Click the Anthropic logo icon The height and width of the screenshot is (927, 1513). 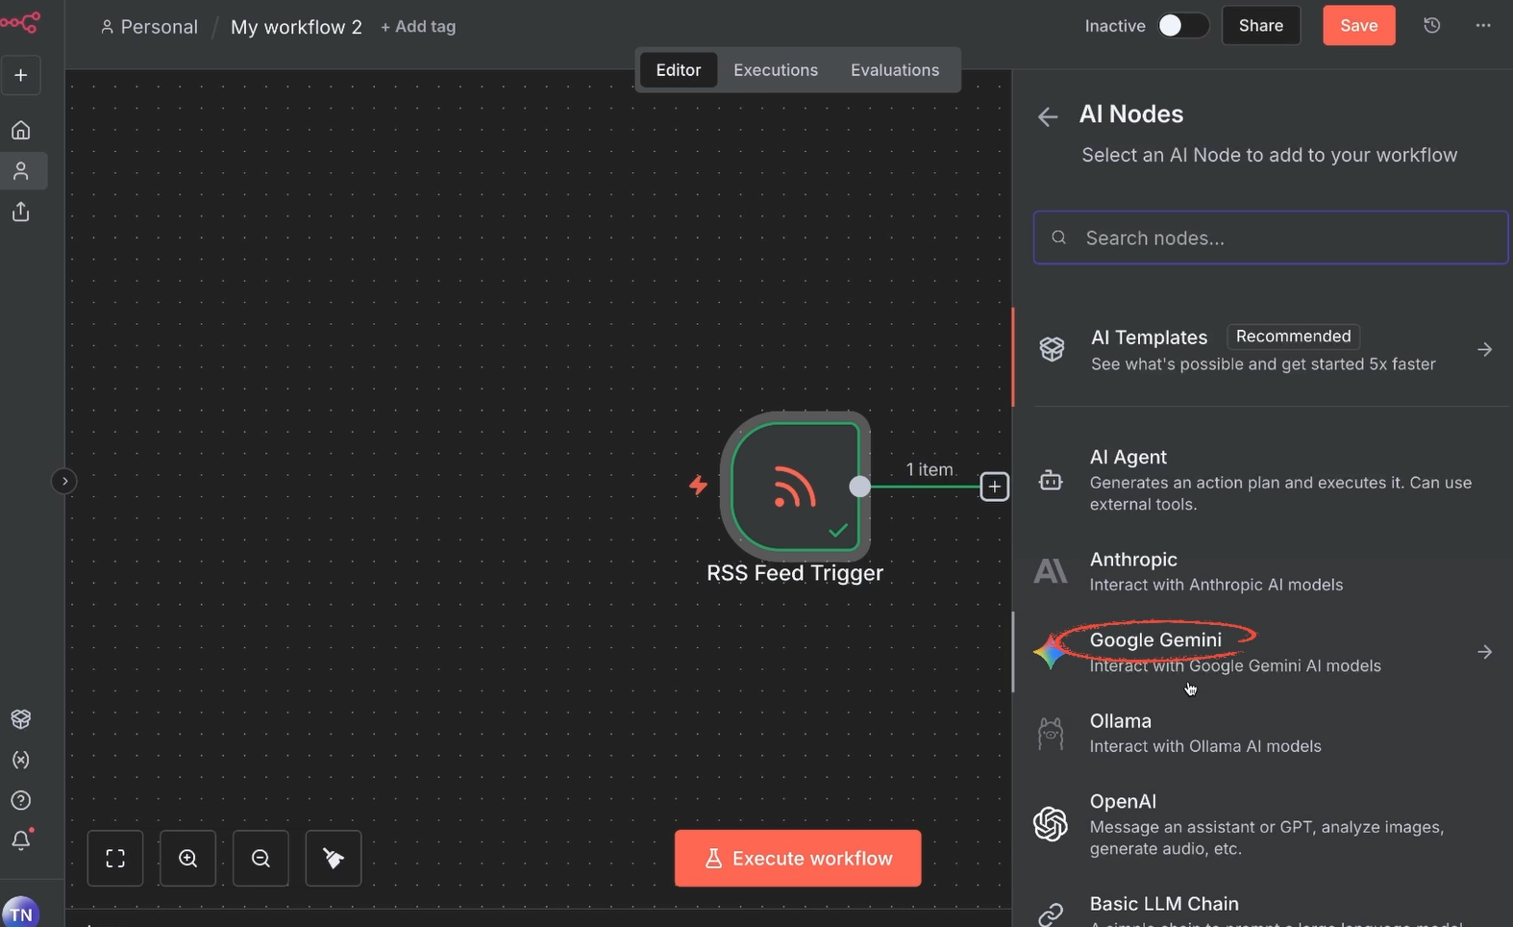click(x=1051, y=571)
